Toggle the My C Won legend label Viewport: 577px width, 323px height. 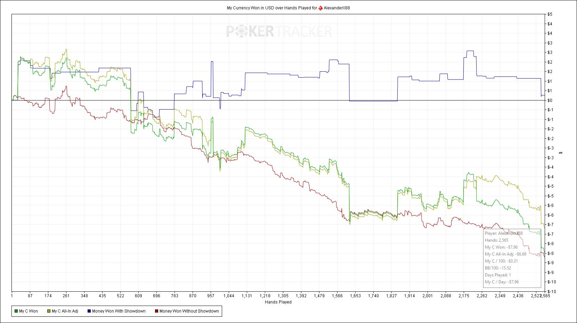click(29, 311)
